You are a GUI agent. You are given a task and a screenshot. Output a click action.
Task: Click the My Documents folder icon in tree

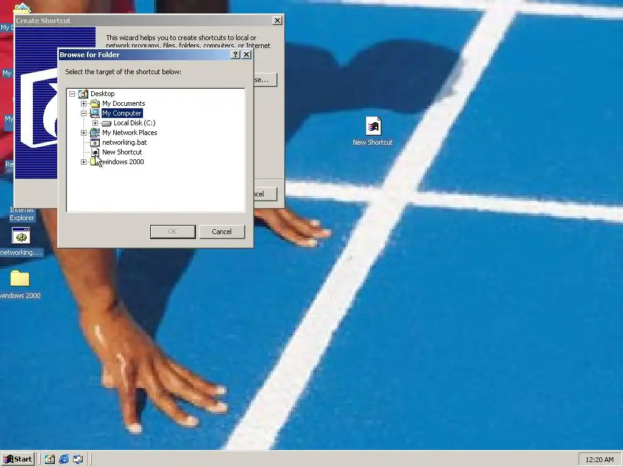click(x=94, y=103)
